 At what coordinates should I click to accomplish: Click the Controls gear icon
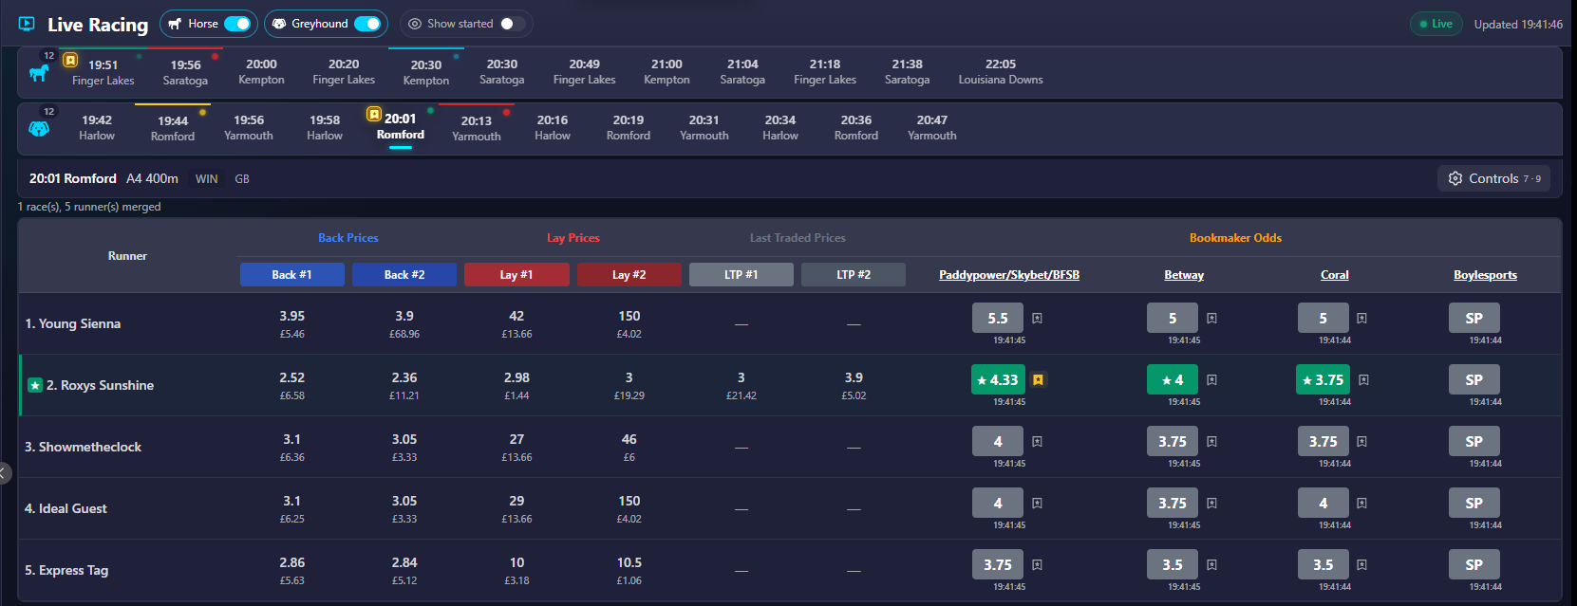coord(1455,178)
